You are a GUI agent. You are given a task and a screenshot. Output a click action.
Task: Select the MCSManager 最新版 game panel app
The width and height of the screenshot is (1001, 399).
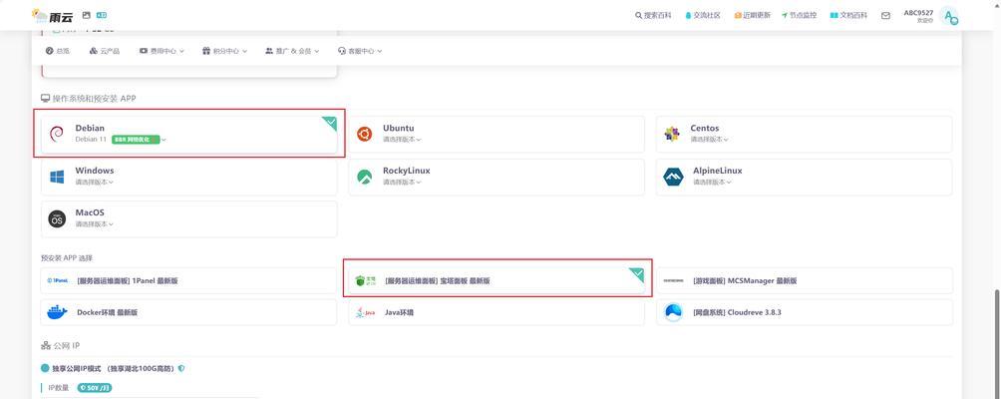pyautogui.click(x=804, y=281)
